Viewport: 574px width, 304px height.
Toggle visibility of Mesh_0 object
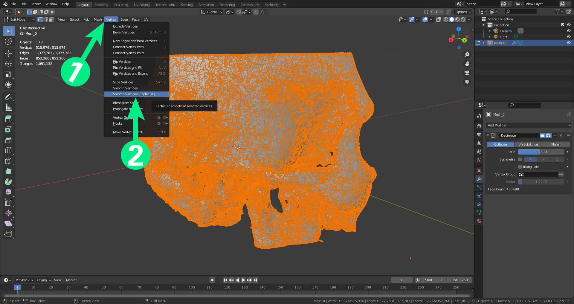(x=569, y=43)
